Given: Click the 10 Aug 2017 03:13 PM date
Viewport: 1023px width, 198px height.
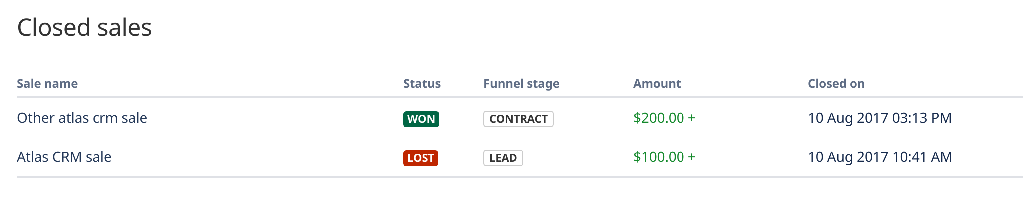Looking at the screenshot, I should click(x=880, y=118).
